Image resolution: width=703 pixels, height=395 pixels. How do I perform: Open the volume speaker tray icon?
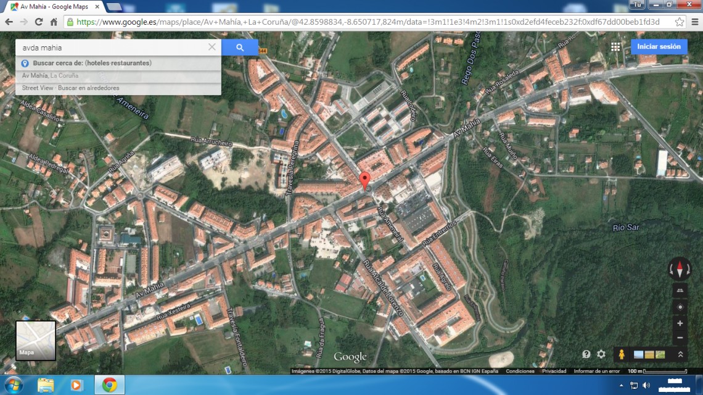point(646,385)
